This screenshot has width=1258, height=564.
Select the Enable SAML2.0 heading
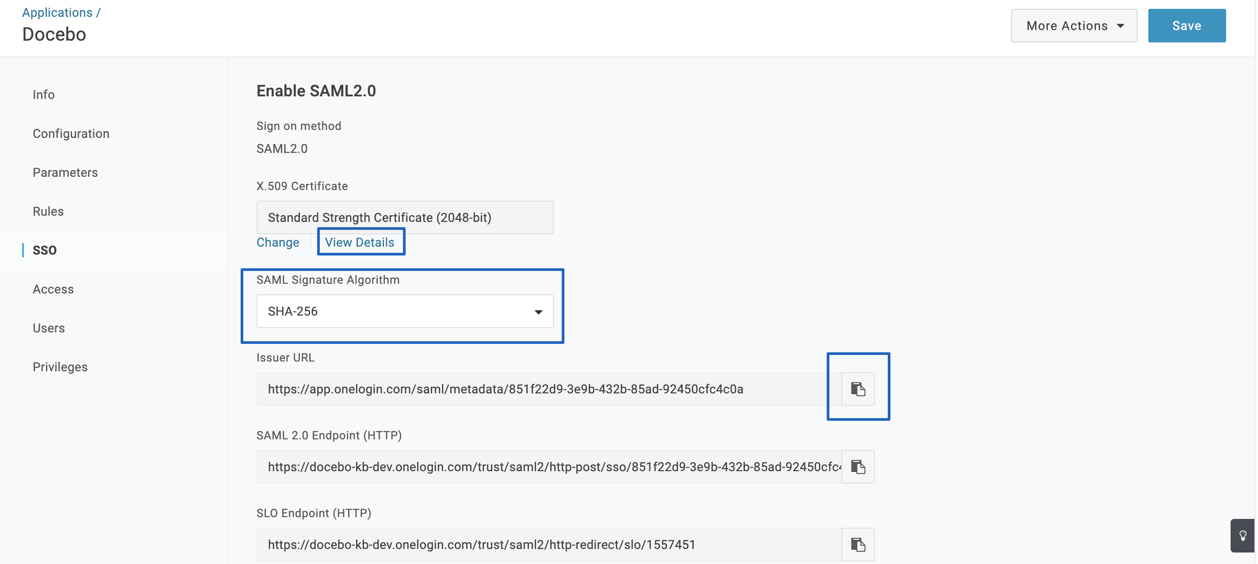[x=316, y=91]
